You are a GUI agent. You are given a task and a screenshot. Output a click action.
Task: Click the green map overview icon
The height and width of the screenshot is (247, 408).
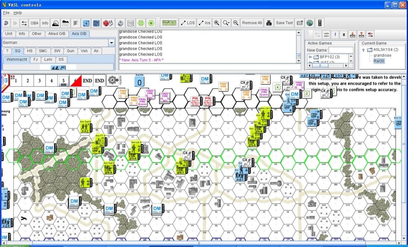pyautogui.click(x=169, y=23)
